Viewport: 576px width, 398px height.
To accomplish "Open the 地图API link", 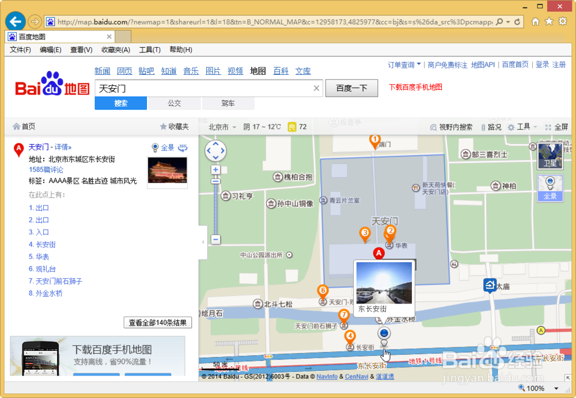I will 483,65.
